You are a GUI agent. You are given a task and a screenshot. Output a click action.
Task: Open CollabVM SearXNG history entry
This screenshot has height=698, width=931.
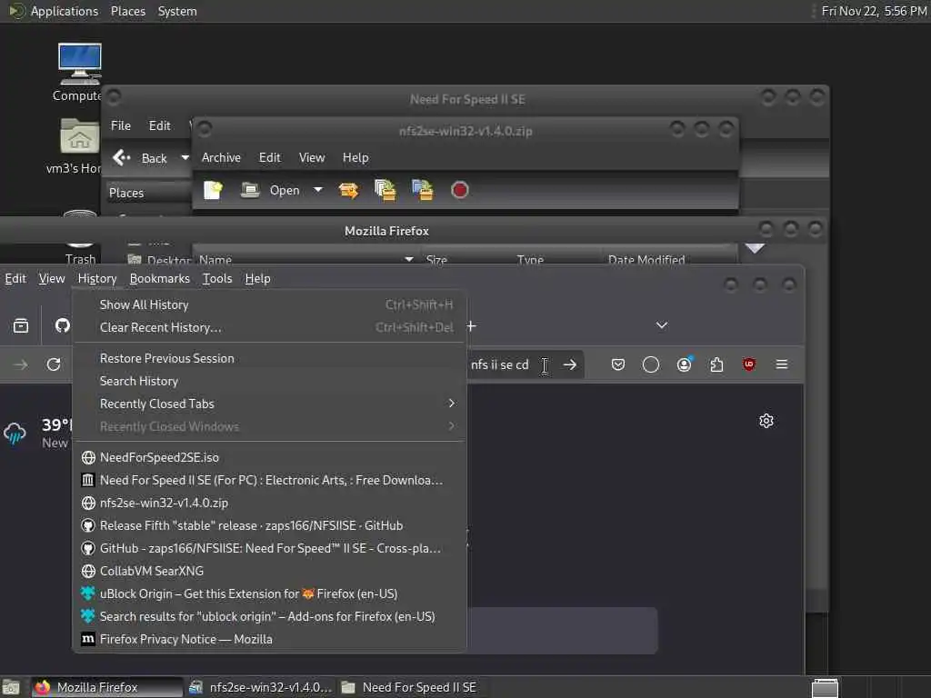[x=269, y=571]
